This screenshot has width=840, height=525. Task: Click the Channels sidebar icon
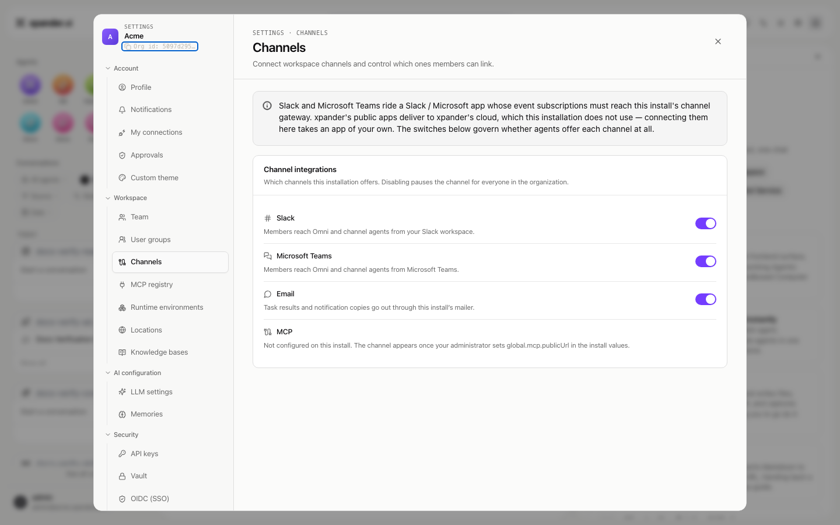point(122,262)
